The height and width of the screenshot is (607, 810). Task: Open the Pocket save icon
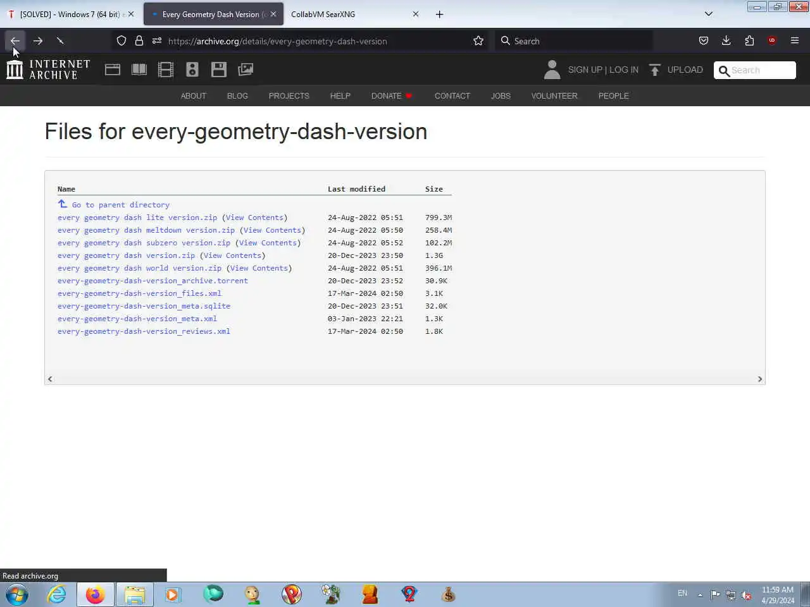(x=703, y=41)
